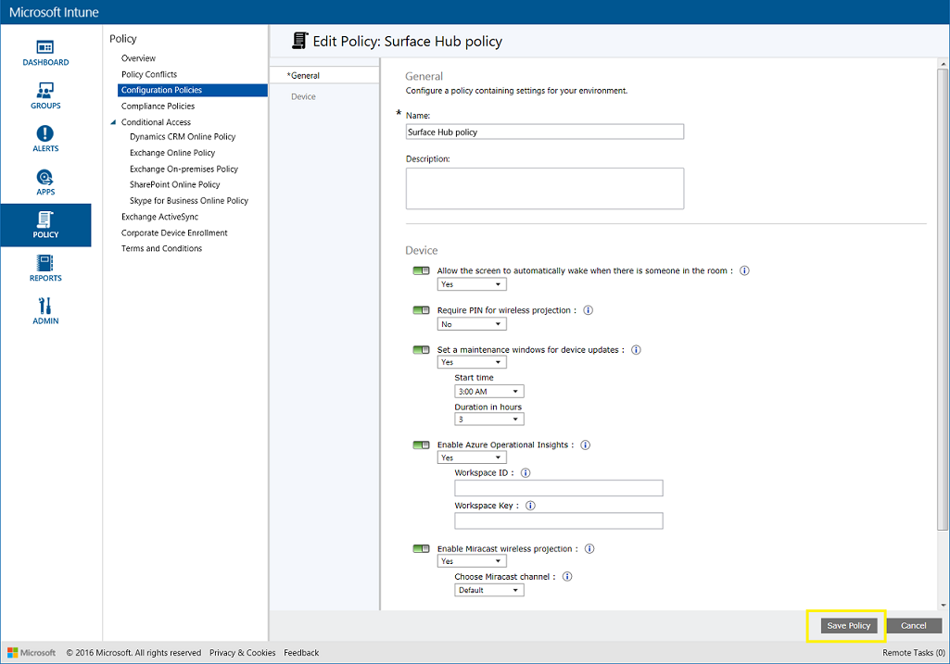Click info icon beside Workspace ID
This screenshot has width=950, height=664.
pyautogui.click(x=526, y=472)
